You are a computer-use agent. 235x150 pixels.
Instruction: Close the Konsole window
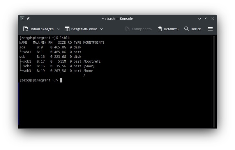[x=213, y=19]
